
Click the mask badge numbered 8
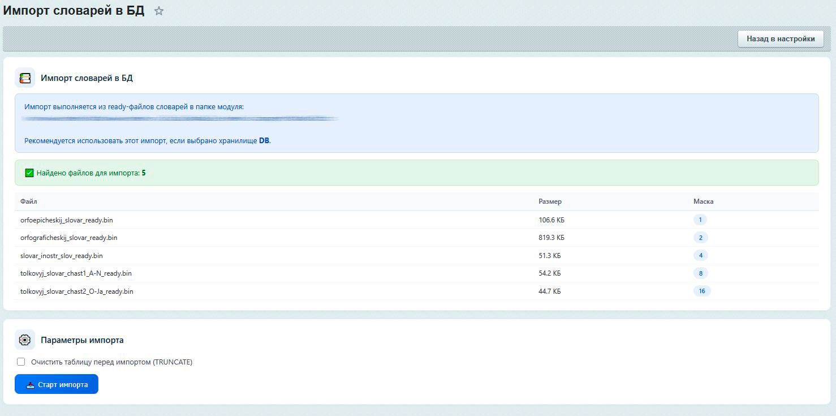[x=700, y=273]
